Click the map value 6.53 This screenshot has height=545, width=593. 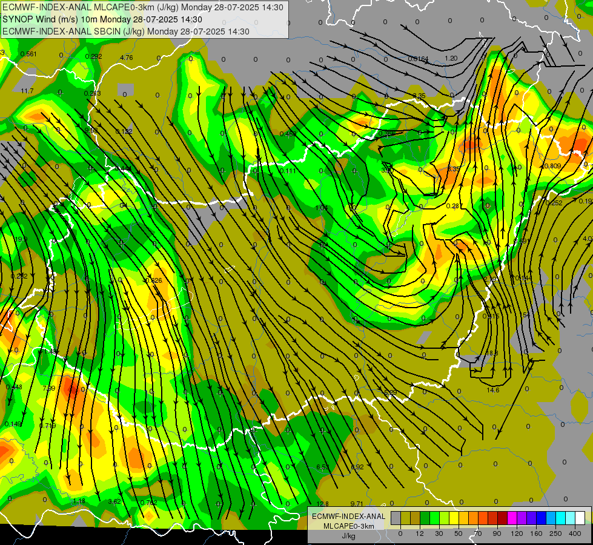[323, 467]
